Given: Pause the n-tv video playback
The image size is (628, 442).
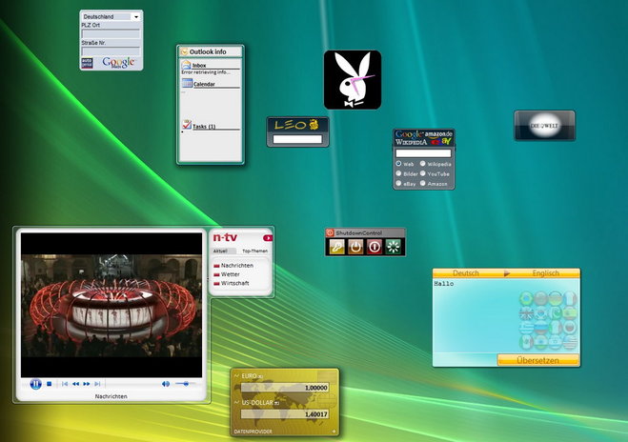Looking at the screenshot, I should click(x=35, y=384).
